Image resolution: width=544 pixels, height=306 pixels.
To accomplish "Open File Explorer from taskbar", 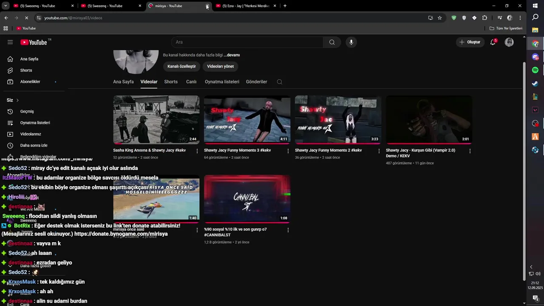I will click(535, 30).
